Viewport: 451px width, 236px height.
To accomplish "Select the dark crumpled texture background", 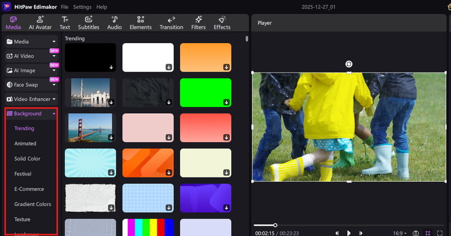I will tap(148, 93).
